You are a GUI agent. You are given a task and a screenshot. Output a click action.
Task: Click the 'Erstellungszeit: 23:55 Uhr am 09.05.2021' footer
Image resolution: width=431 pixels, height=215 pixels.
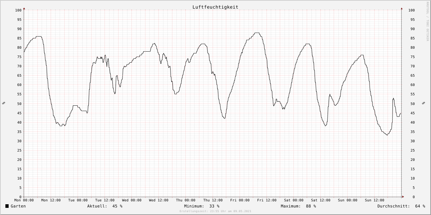tap(215, 211)
